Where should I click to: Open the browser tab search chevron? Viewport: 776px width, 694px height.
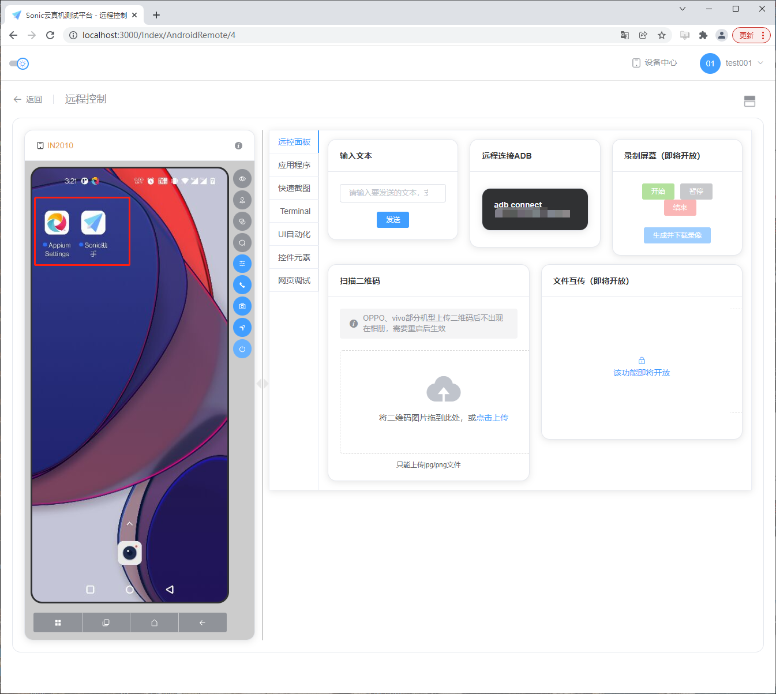coord(683,9)
